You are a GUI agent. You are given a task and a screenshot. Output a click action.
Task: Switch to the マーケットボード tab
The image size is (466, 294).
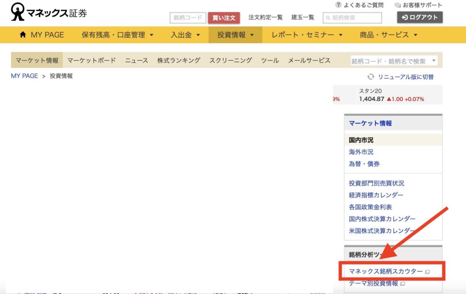[x=91, y=61]
